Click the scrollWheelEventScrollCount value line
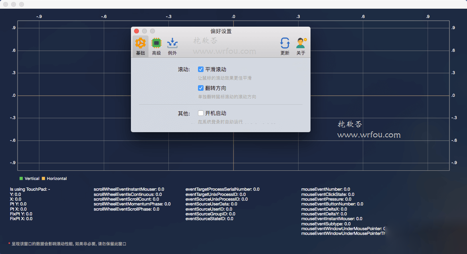The width and height of the screenshot is (467, 254). pyautogui.click(x=126, y=199)
